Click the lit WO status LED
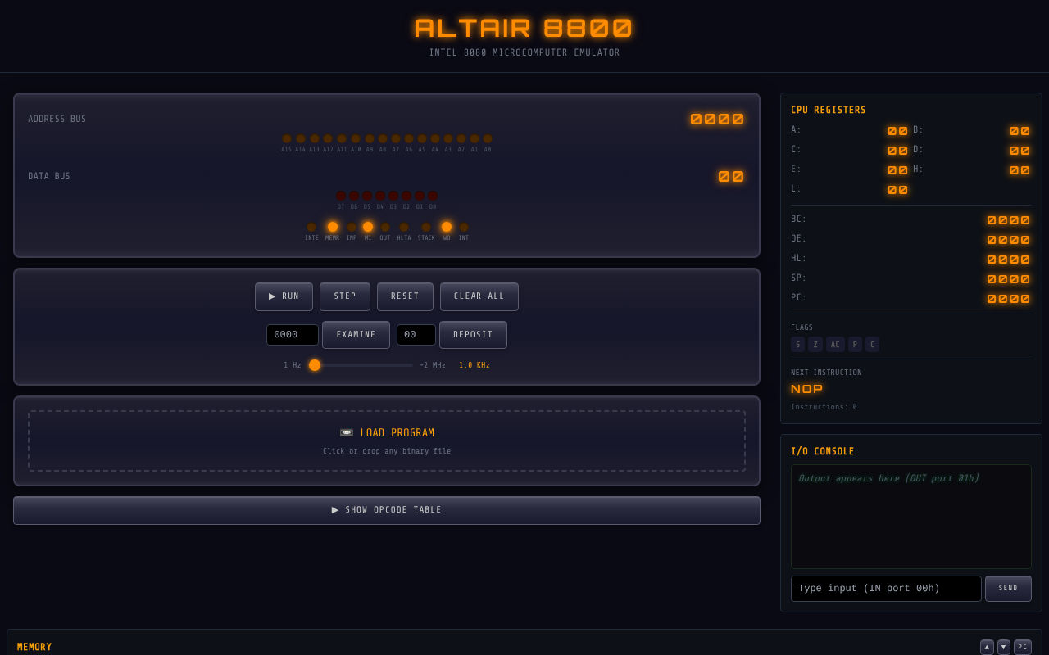The height and width of the screenshot is (655, 1049). [x=447, y=228]
